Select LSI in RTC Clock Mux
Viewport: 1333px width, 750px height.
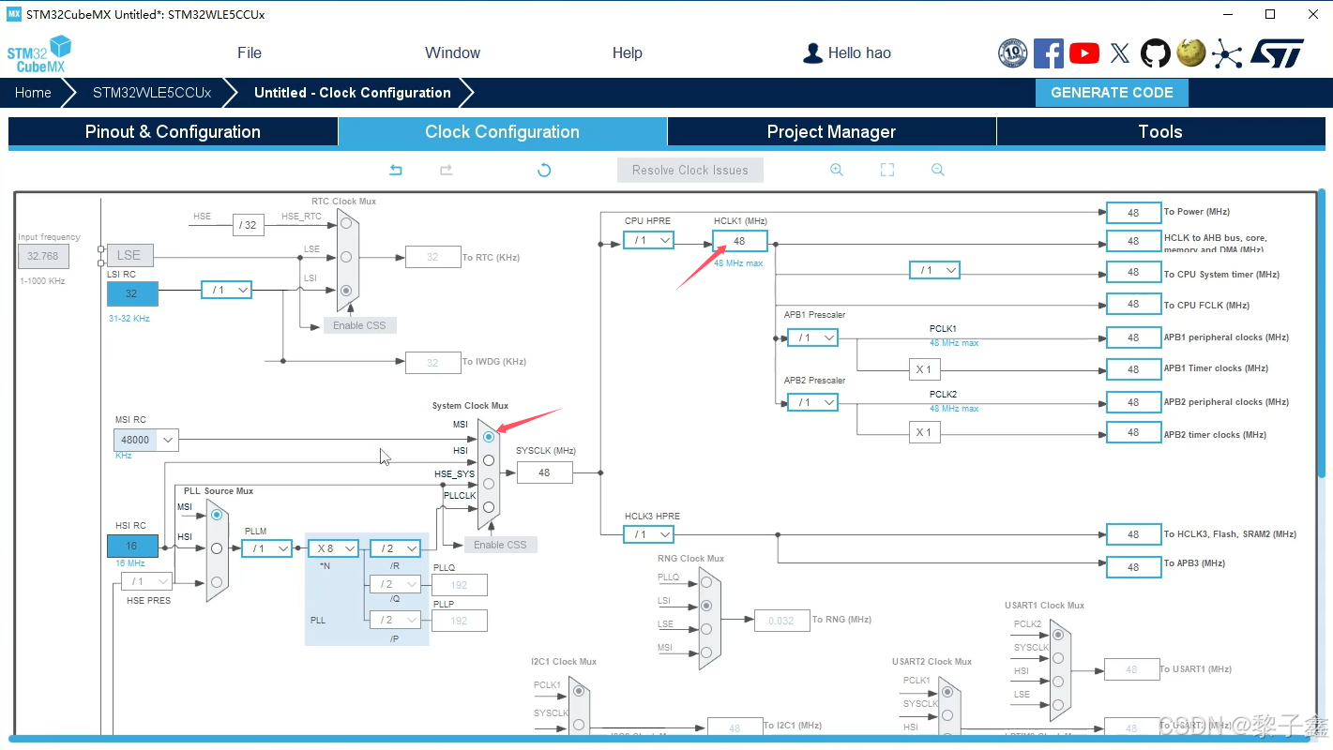(x=347, y=291)
